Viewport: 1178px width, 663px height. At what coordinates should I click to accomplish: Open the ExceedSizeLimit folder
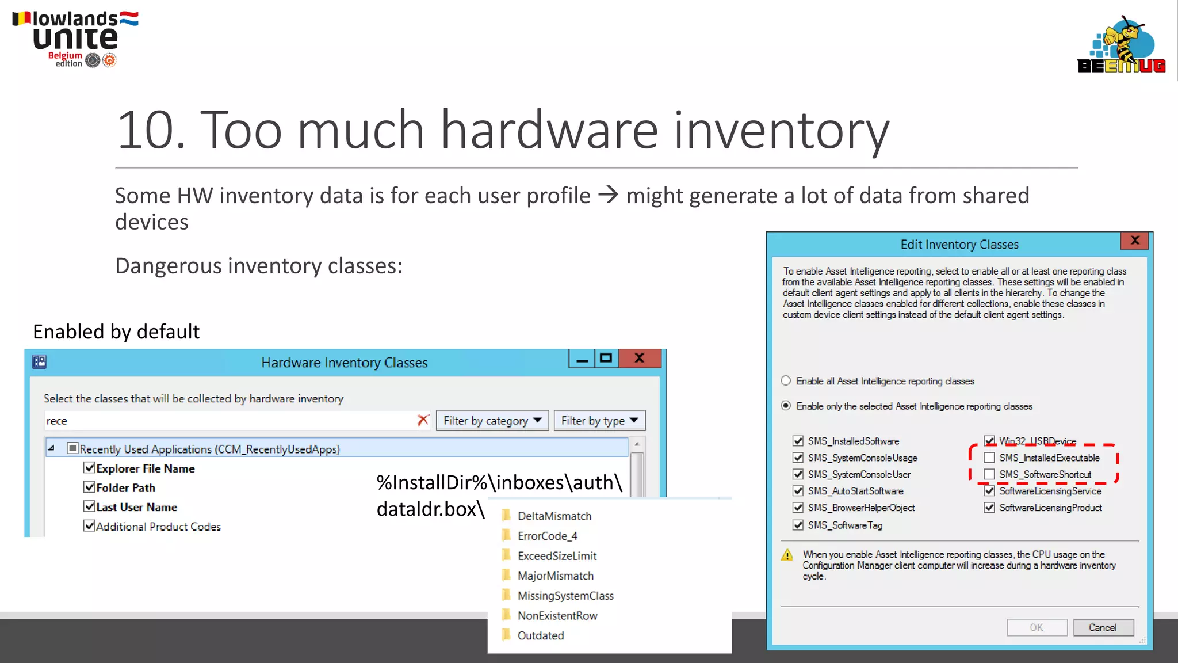(x=549, y=556)
